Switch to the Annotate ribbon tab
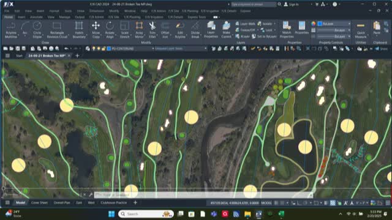Screen dimensions: 392x220 pyautogui.click(x=36, y=17)
